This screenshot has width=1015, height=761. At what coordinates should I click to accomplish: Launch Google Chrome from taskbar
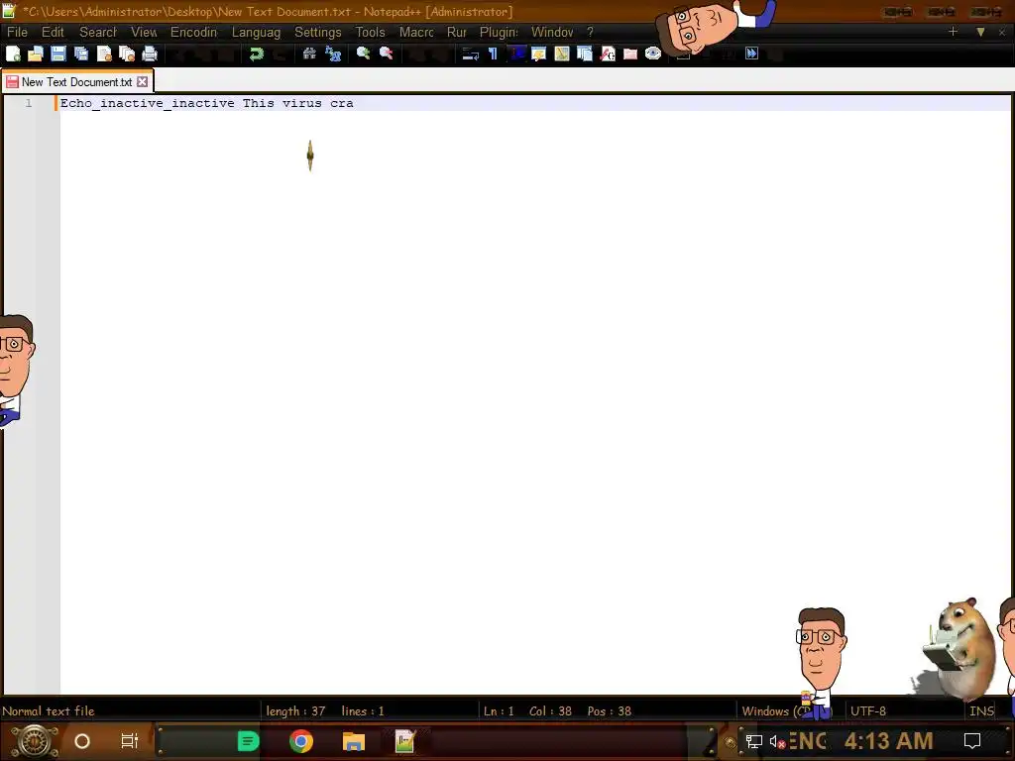tap(301, 741)
